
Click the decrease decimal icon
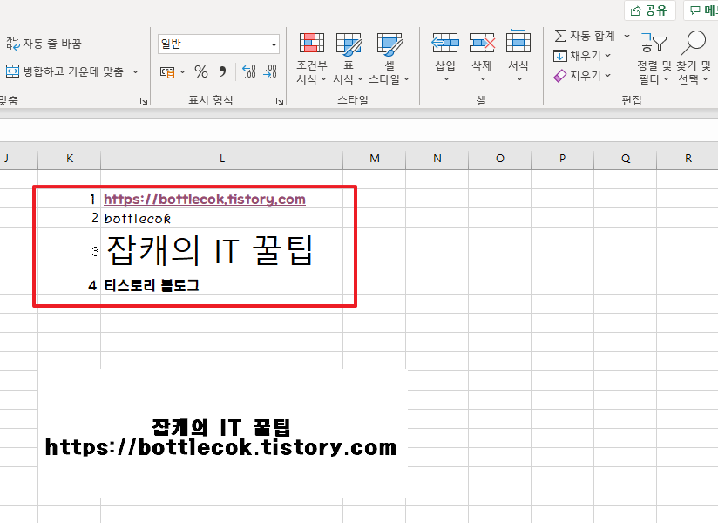click(270, 71)
